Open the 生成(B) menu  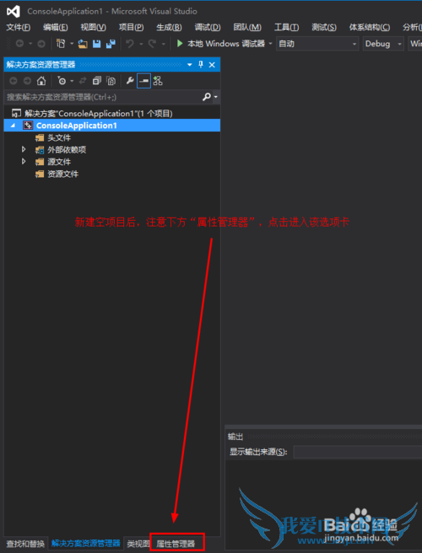(169, 28)
